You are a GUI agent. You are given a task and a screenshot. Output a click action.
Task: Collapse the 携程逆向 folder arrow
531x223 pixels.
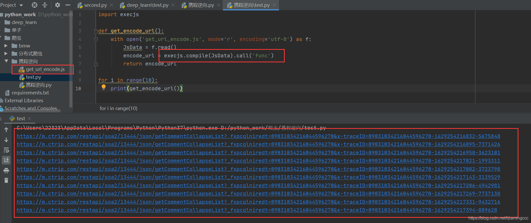coord(6,61)
